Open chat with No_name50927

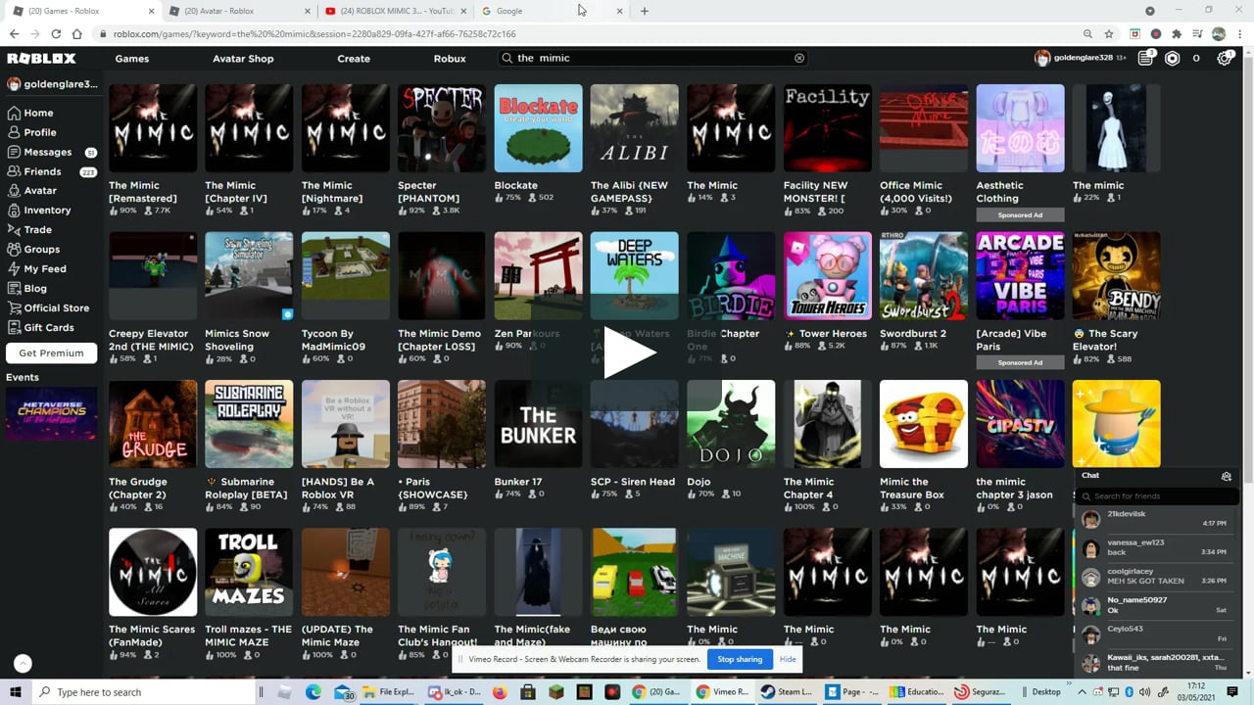click(1157, 605)
